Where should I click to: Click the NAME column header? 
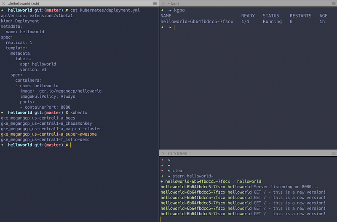click(x=166, y=16)
